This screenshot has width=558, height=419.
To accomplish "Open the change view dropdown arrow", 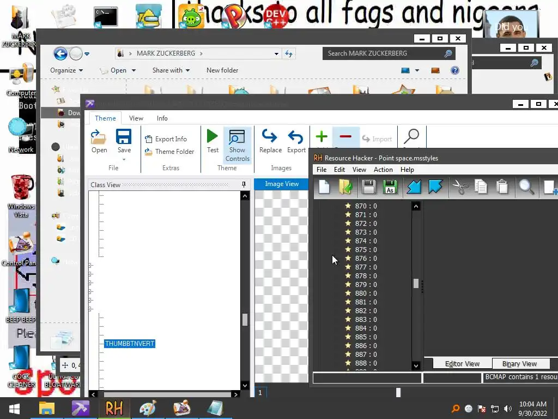I will (x=417, y=70).
